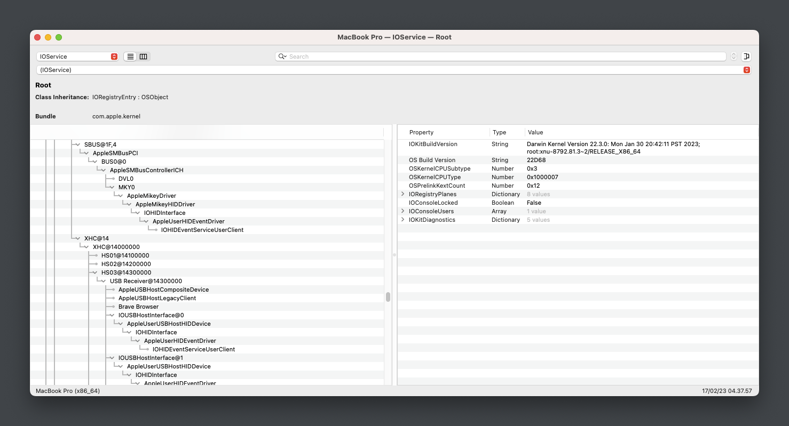Sort by the Value column header
The height and width of the screenshot is (426, 789).
(x=642, y=132)
